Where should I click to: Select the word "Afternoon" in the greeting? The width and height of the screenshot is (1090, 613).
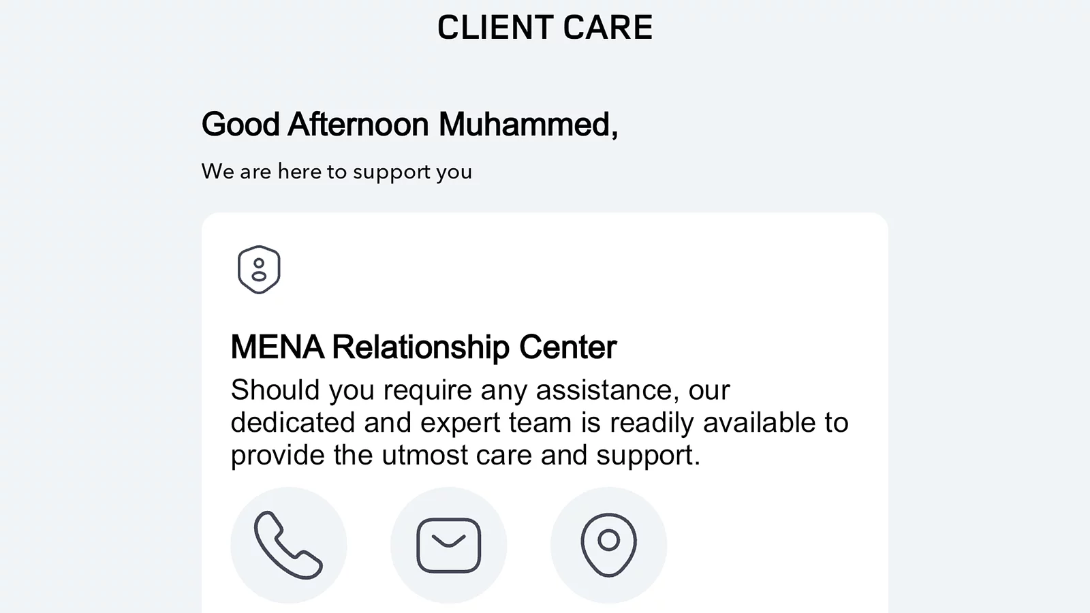click(x=358, y=125)
